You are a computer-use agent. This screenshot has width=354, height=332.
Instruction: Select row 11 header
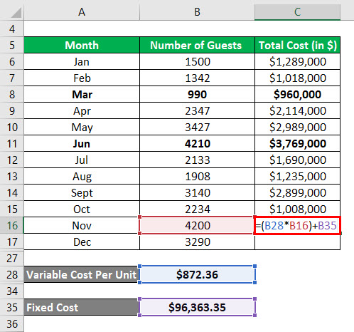(x=12, y=143)
